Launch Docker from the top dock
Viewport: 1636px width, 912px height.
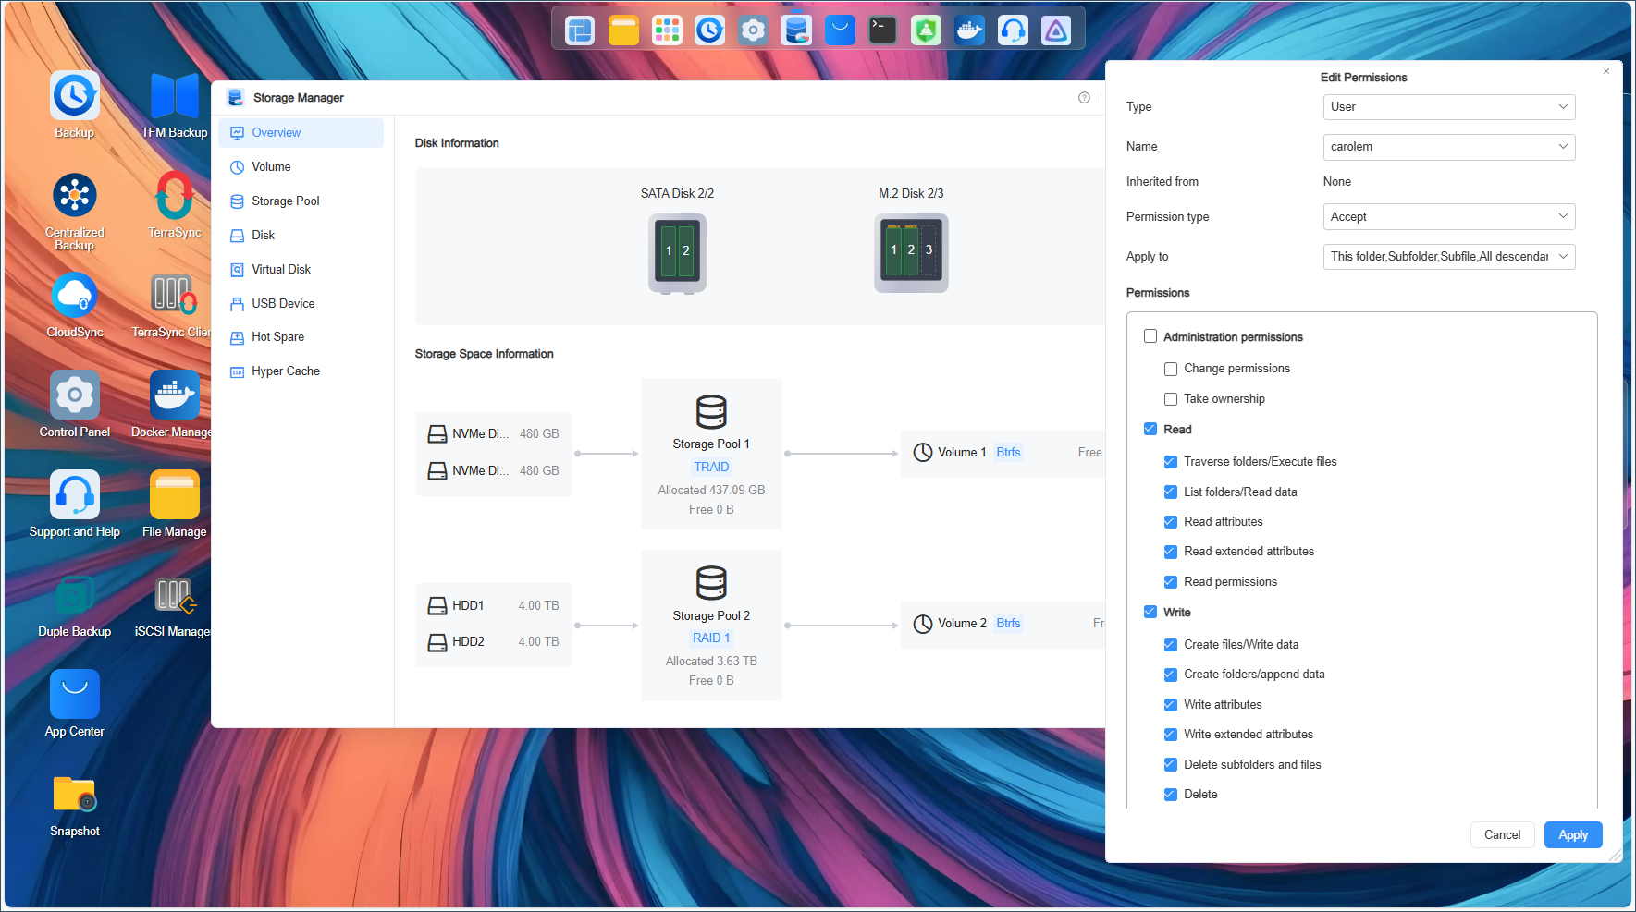(969, 29)
